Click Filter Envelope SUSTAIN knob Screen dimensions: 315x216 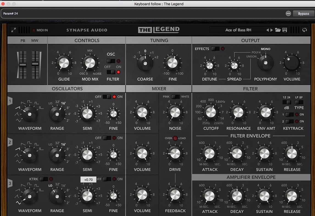point(264,154)
